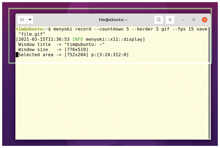Open the hamburger menu
This screenshot has width=220, height=148.
(x=170, y=20)
